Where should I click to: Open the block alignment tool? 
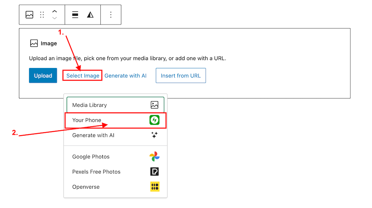(75, 15)
